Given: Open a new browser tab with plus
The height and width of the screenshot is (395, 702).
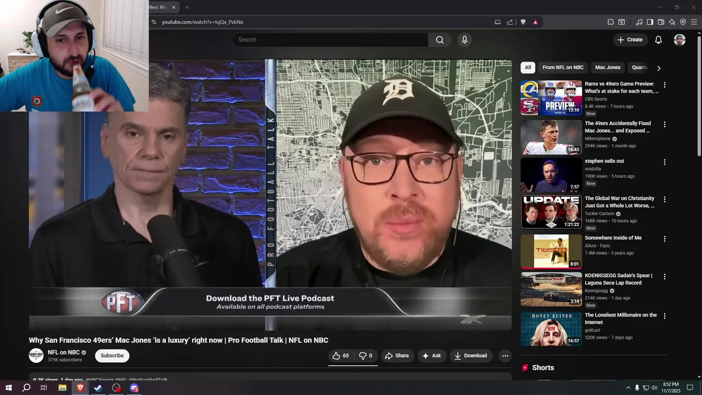Looking at the screenshot, I should point(187,7).
